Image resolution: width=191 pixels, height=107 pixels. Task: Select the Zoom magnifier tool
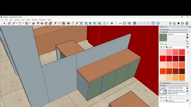coord(77,23)
